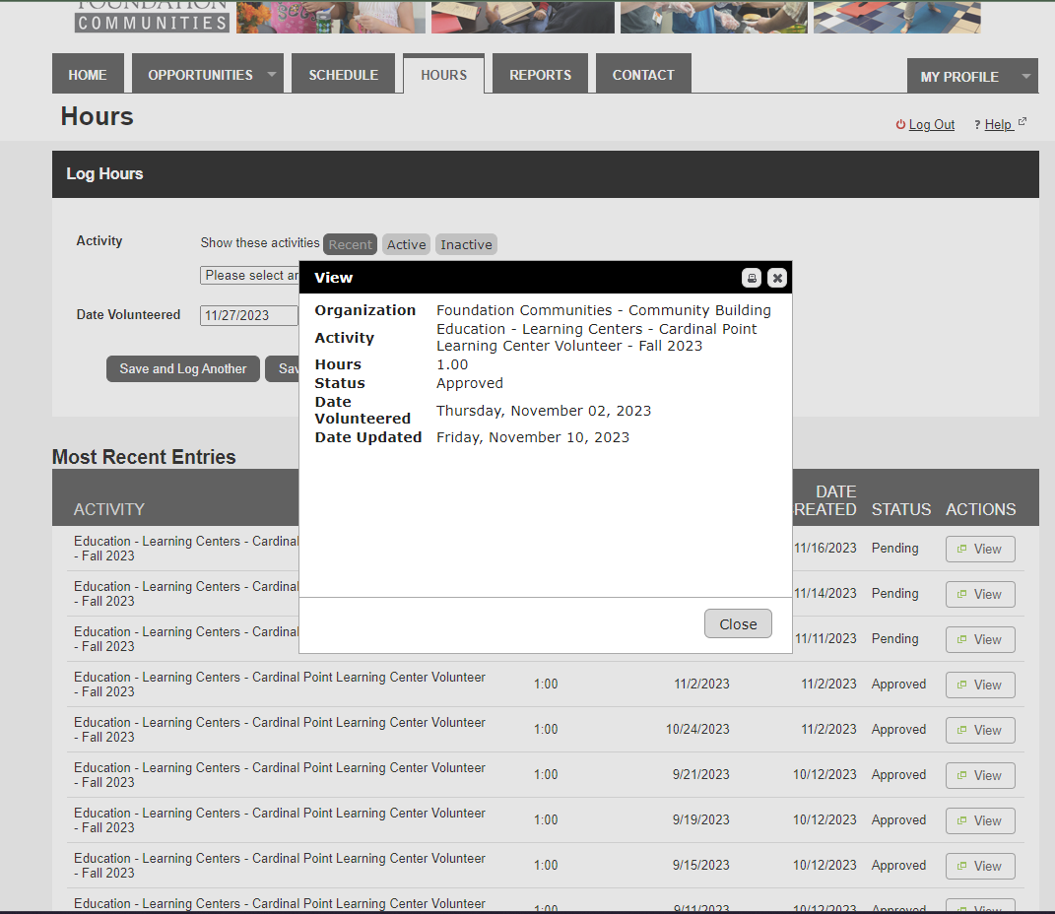The image size is (1055, 914).
Task: Expand the Opportunities dropdown arrow
Action: pos(272,74)
